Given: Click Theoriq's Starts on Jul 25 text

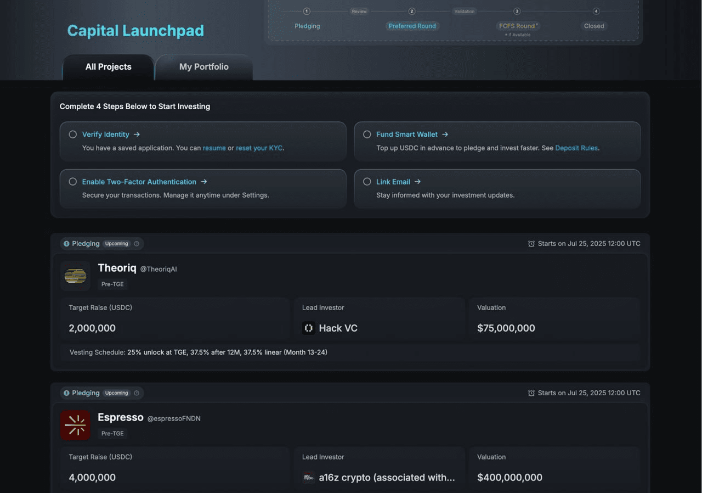Looking at the screenshot, I should pyautogui.click(x=589, y=244).
